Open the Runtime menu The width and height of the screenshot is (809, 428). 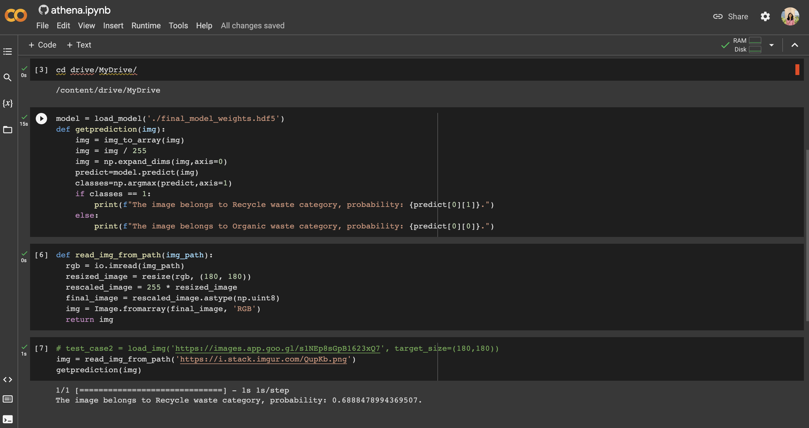[146, 26]
